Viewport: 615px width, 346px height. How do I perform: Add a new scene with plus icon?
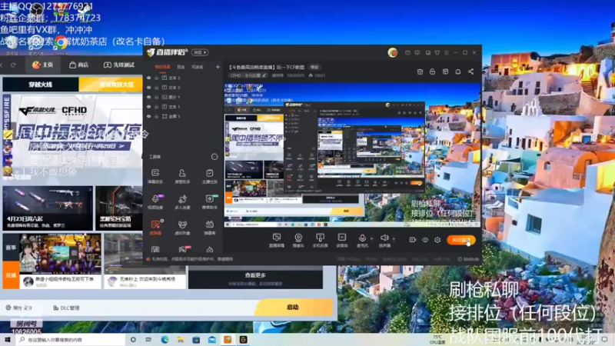click(x=218, y=67)
